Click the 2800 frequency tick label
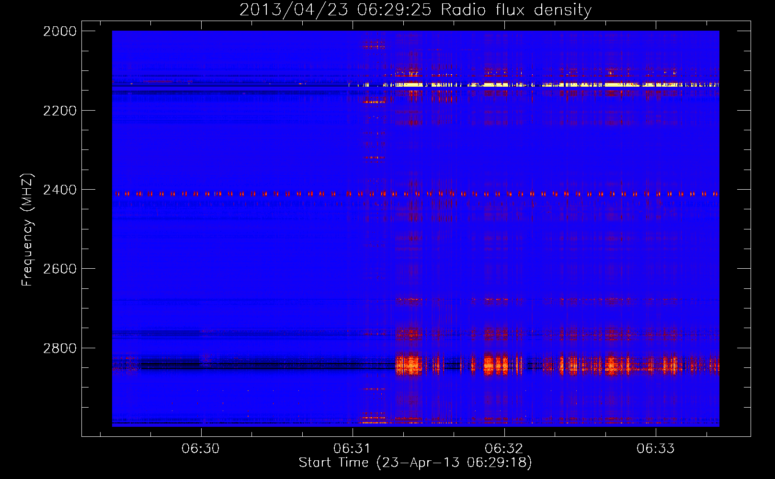775x479 pixels. (60, 348)
